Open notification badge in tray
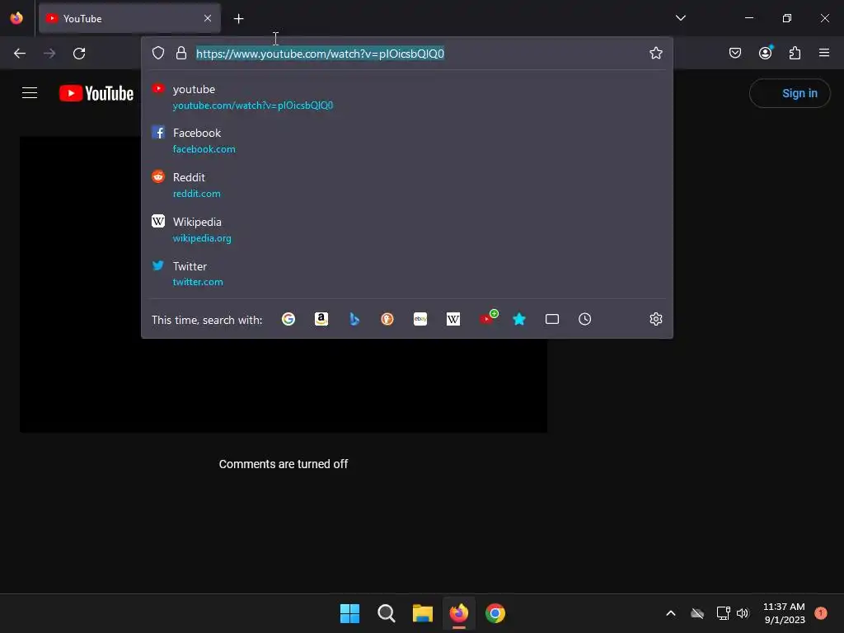 coord(821,613)
